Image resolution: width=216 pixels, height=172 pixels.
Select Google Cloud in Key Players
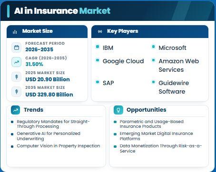pos(123,61)
